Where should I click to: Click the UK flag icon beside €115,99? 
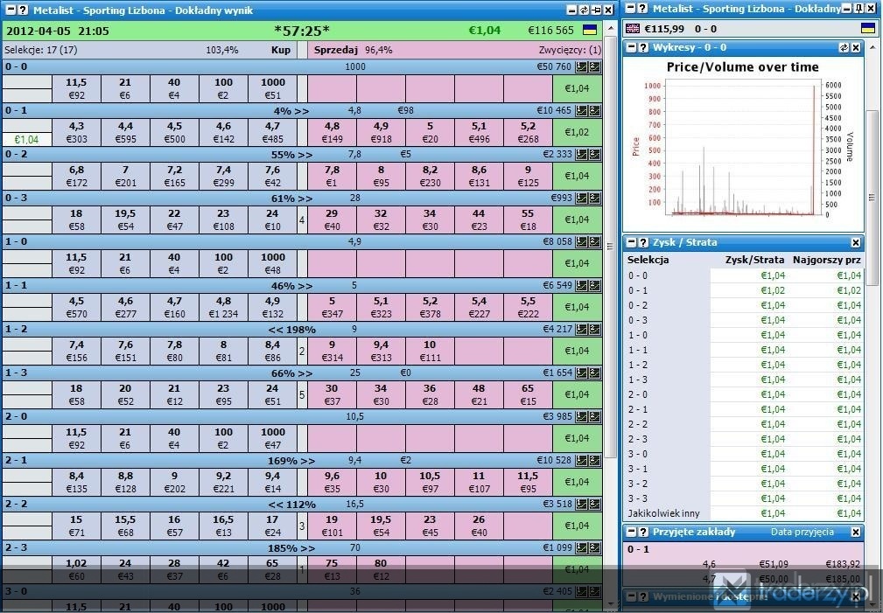click(x=633, y=29)
